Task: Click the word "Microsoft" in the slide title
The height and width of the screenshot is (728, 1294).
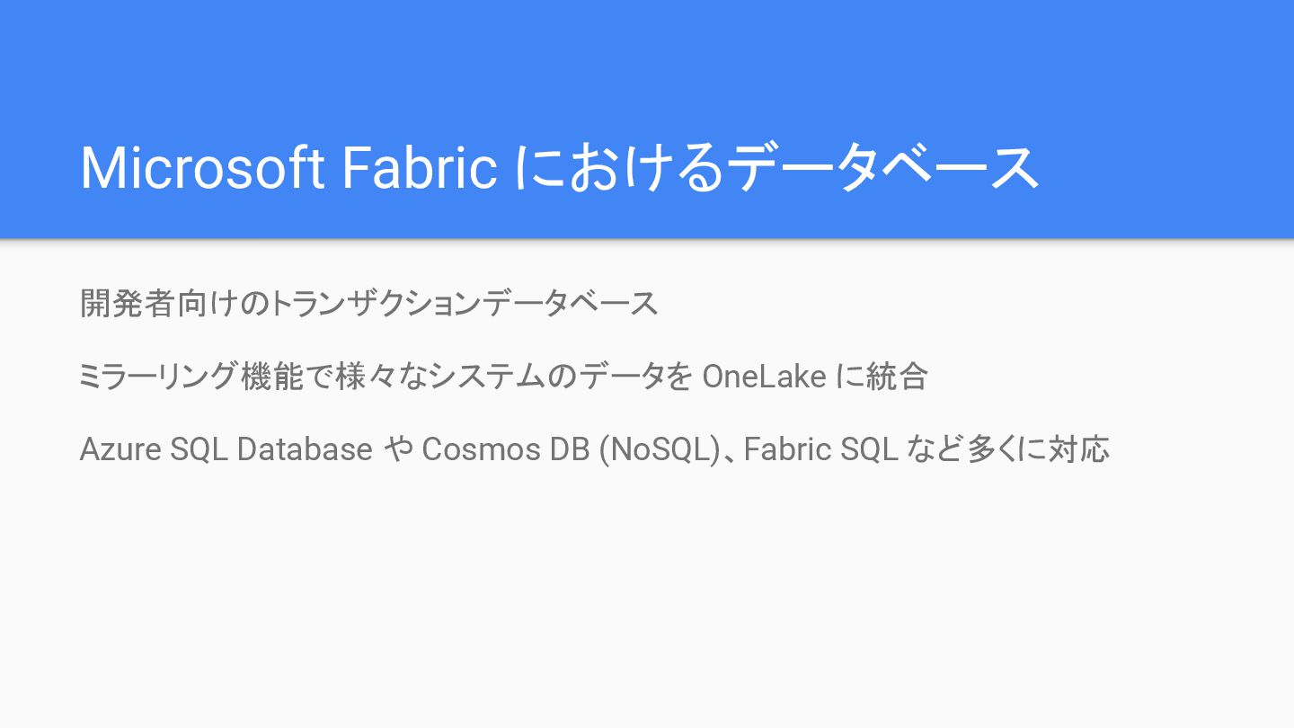Action: click(201, 167)
